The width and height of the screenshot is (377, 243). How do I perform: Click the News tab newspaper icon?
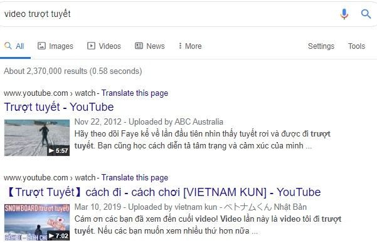click(139, 46)
